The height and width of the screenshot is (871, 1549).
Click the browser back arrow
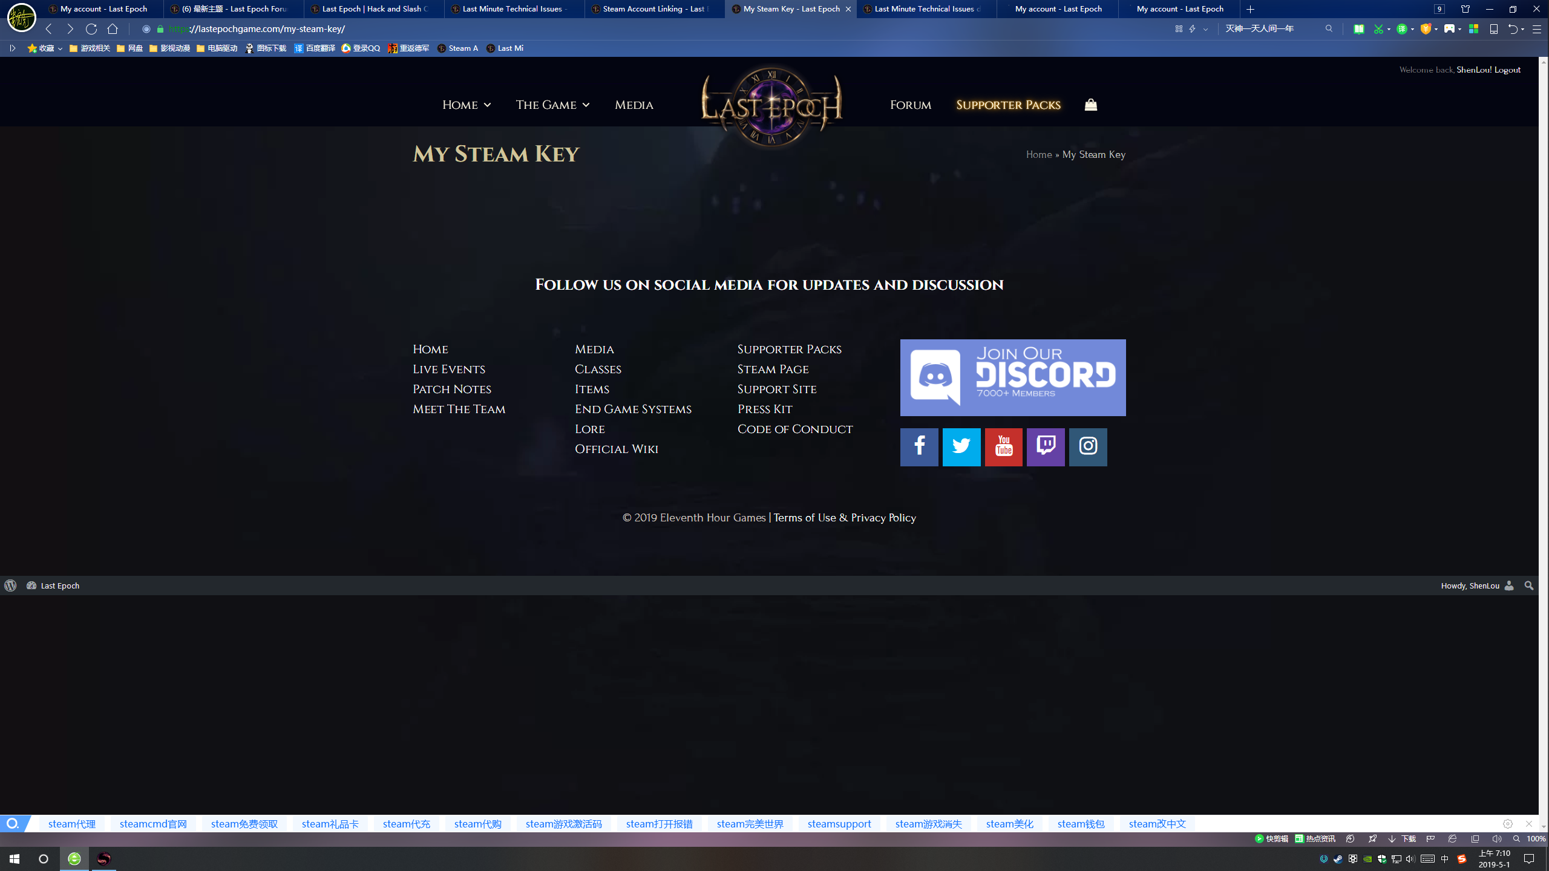(49, 28)
